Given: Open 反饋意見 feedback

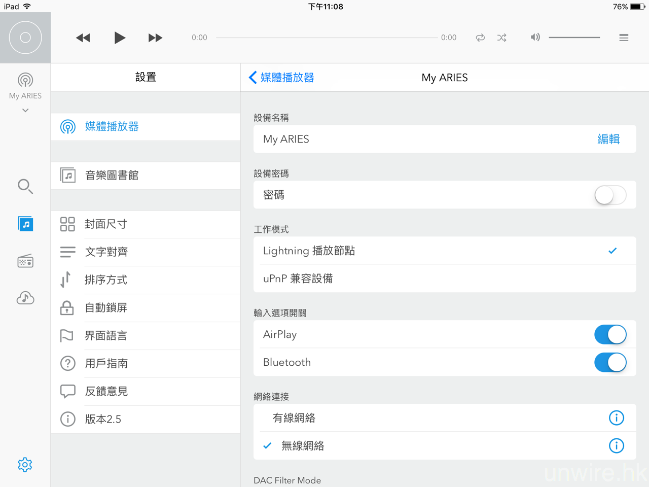Looking at the screenshot, I should [x=146, y=392].
